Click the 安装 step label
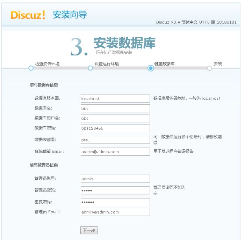This screenshot has height=240, width=245. [x=218, y=63]
